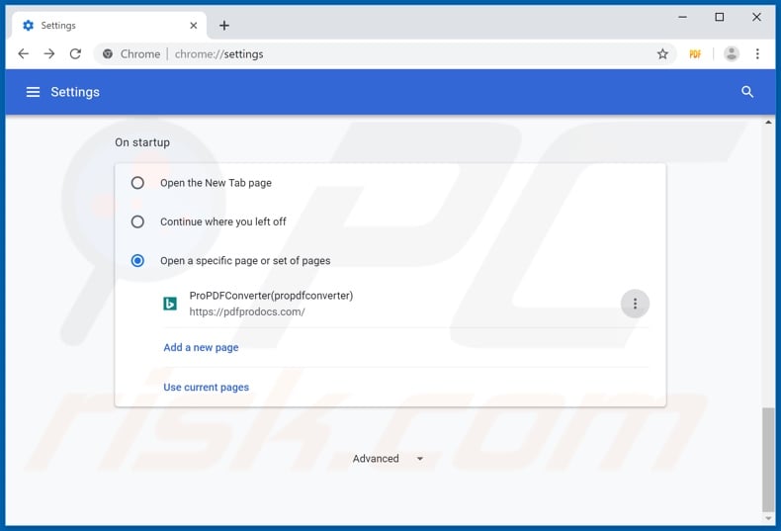Select Open a specific page or set of pages

pyautogui.click(x=137, y=260)
